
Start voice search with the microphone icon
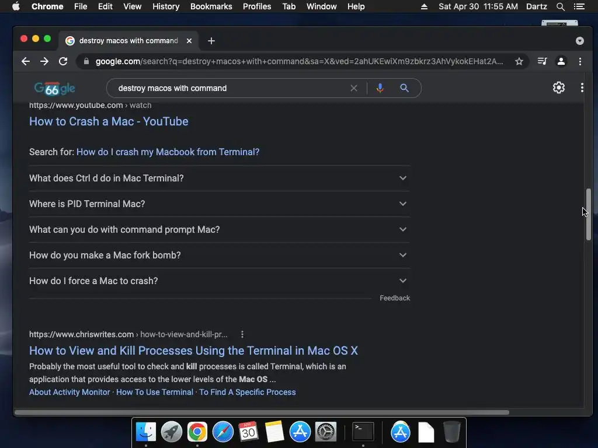[380, 88]
